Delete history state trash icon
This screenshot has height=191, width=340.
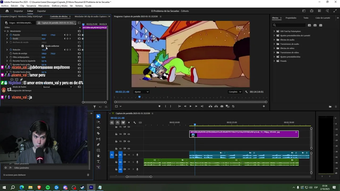tap(88, 175)
